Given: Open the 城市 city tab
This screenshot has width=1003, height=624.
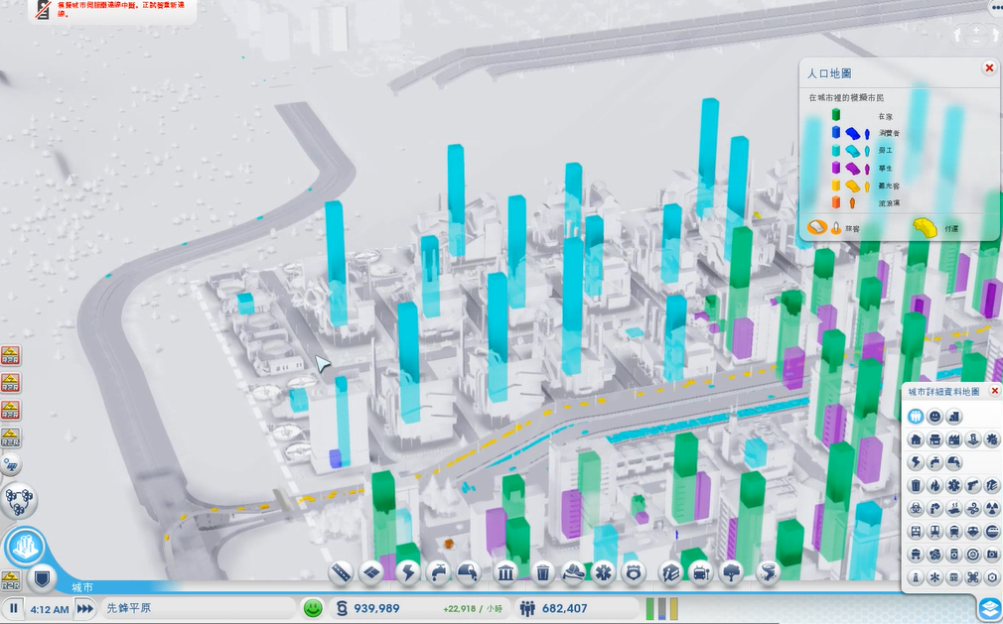Looking at the screenshot, I should click(x=82, y=587).
